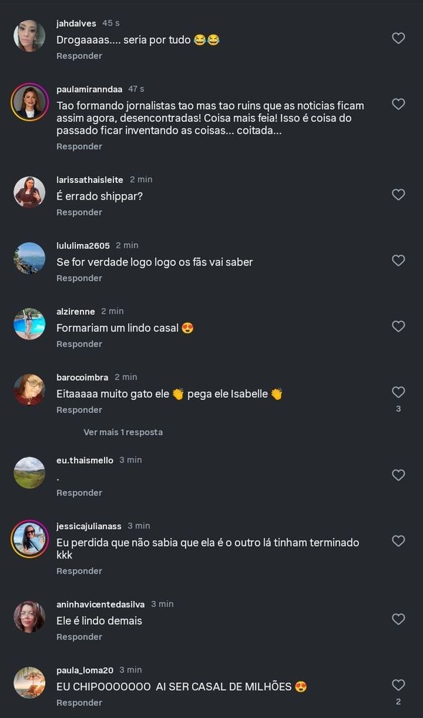Viewport: 423px width, 718px height.
Task: Click Responder below eu.thaismello's comment
Action: [x=79, y=493]
